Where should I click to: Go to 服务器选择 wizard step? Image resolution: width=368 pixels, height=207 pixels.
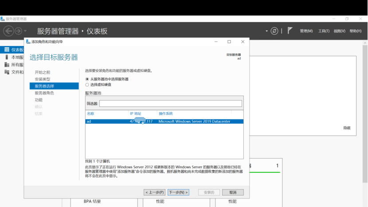coord(54,86)
